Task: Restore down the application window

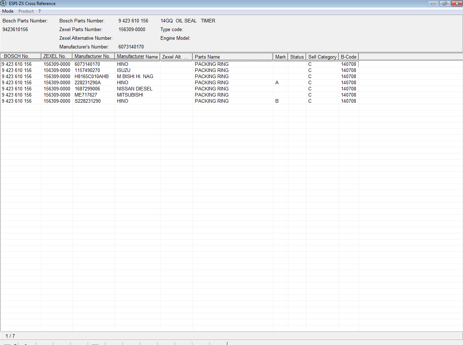Action: [445, 4]
